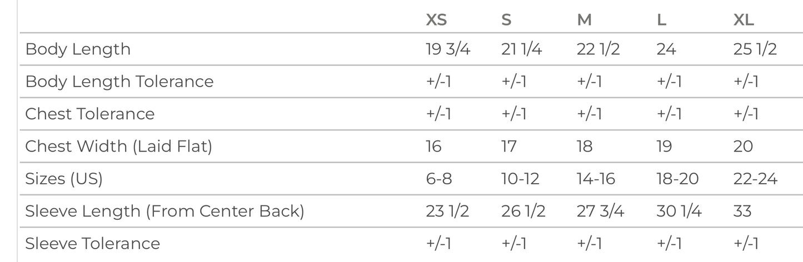The image size is (803, 262).
Task: Click the S size column header
Action: point(506,20)
